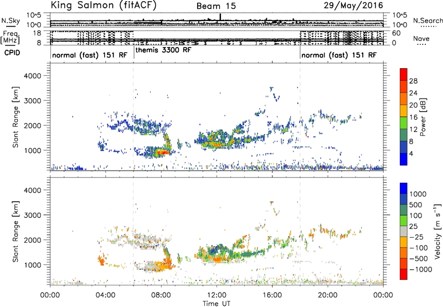Click 'Slant Range [km]' label of power panel
This screenshot has width=443, height=307.
(x=16, y=117)
